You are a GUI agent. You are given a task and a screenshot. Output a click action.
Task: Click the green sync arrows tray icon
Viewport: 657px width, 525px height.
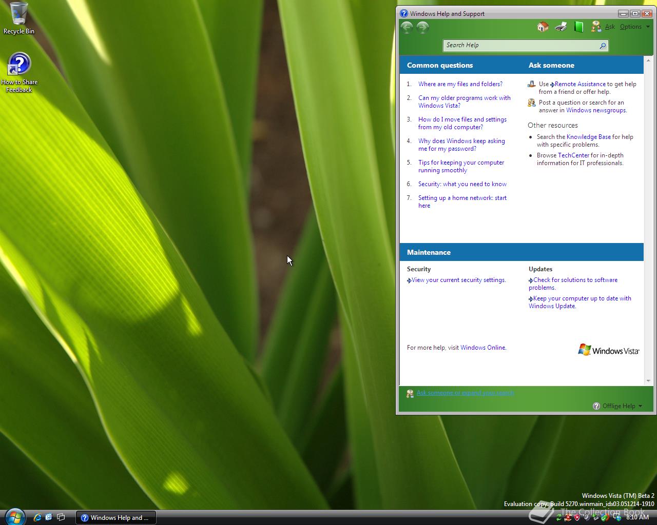click(559, 518)
